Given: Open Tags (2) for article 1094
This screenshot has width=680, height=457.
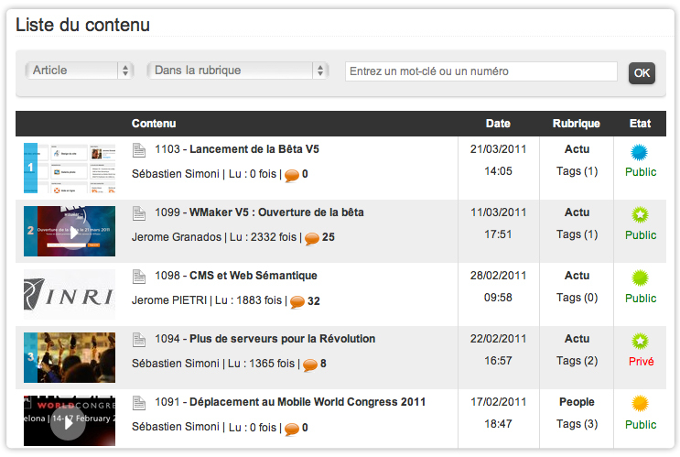Looking at the screenshot, I should 577,362.
